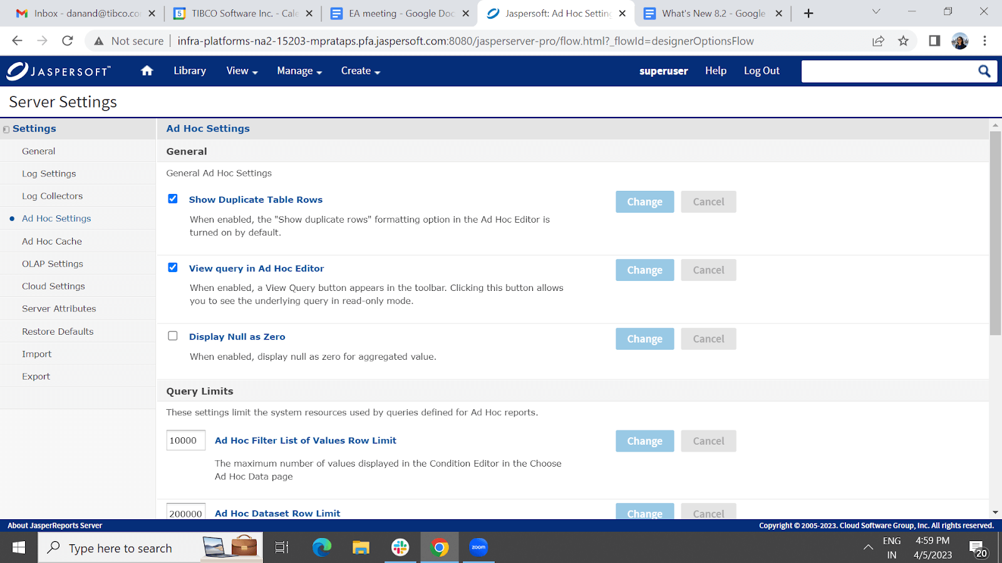The image size is (1002, 563).
Task: Open the View dropdown menu
Action: pyautogui.click(x=242, y=71)
